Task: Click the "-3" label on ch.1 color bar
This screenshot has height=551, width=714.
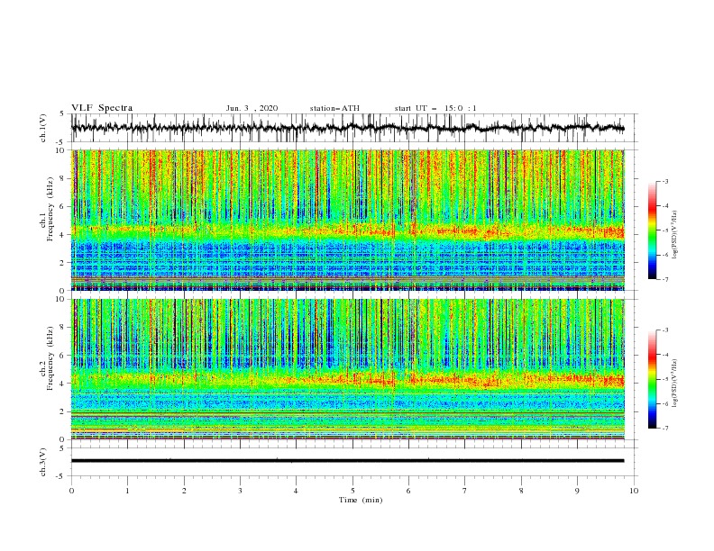Action: [665, 181]
